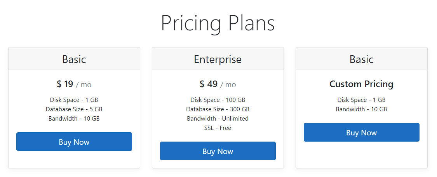Click Buy Now in the $19 Basic plan

74,142
